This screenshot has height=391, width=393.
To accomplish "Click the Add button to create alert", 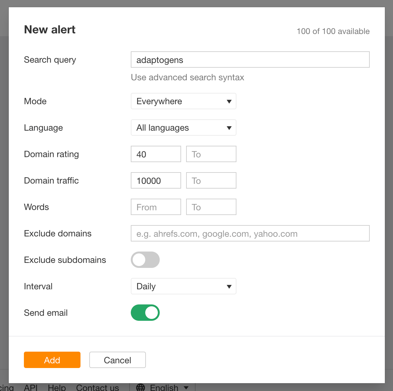I will tap(52, 360).
